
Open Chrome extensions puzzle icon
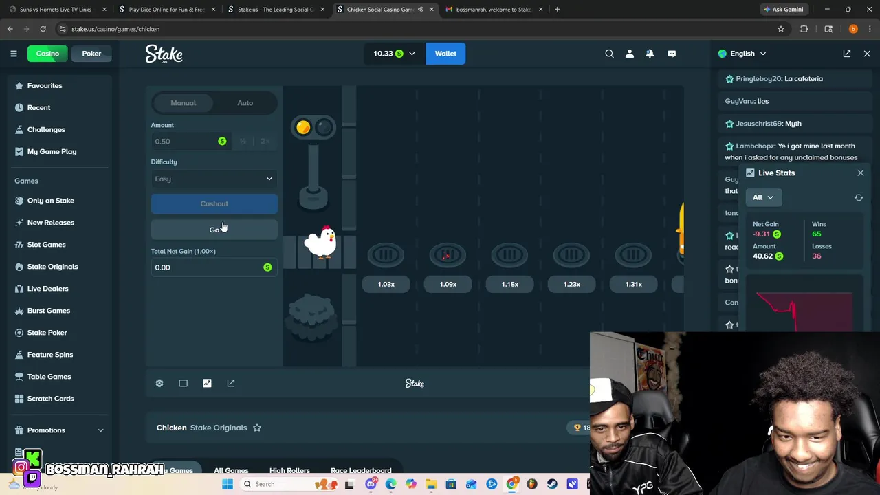pos(804,29)
